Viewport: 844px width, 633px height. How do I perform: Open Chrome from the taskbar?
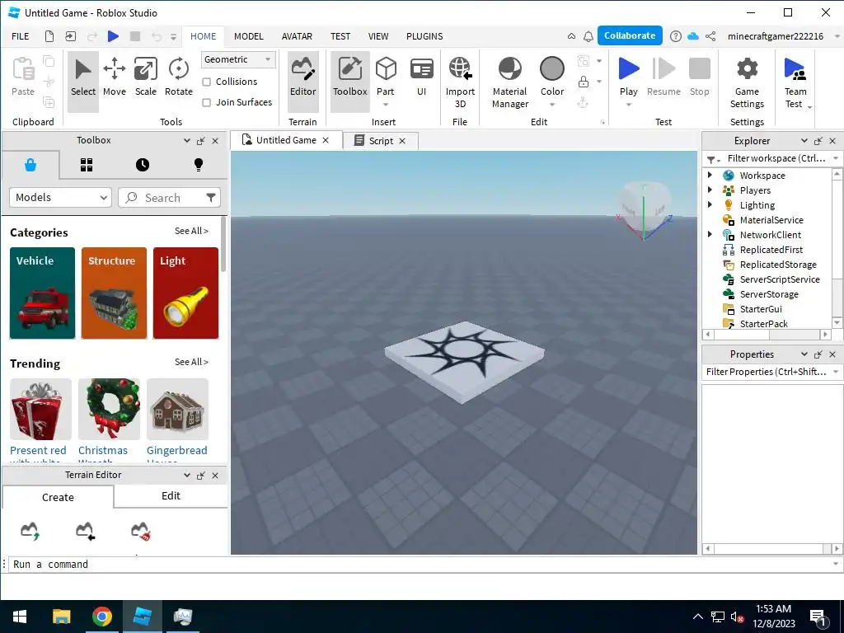click(102, 617)
